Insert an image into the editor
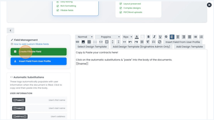The image size is (214, 120). [83, 42]
